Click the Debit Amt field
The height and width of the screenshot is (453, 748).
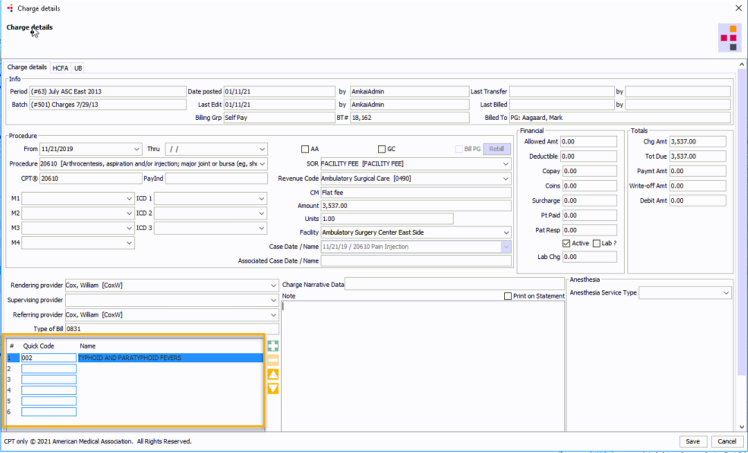pyautogui.click(x=698, y=201)
